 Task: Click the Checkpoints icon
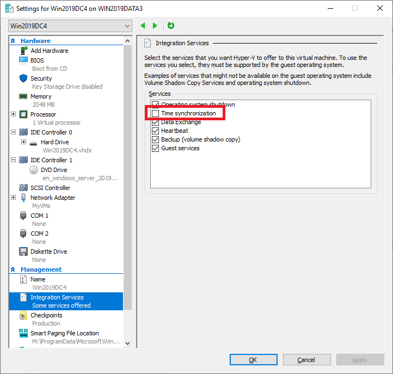tap(23, 315)
